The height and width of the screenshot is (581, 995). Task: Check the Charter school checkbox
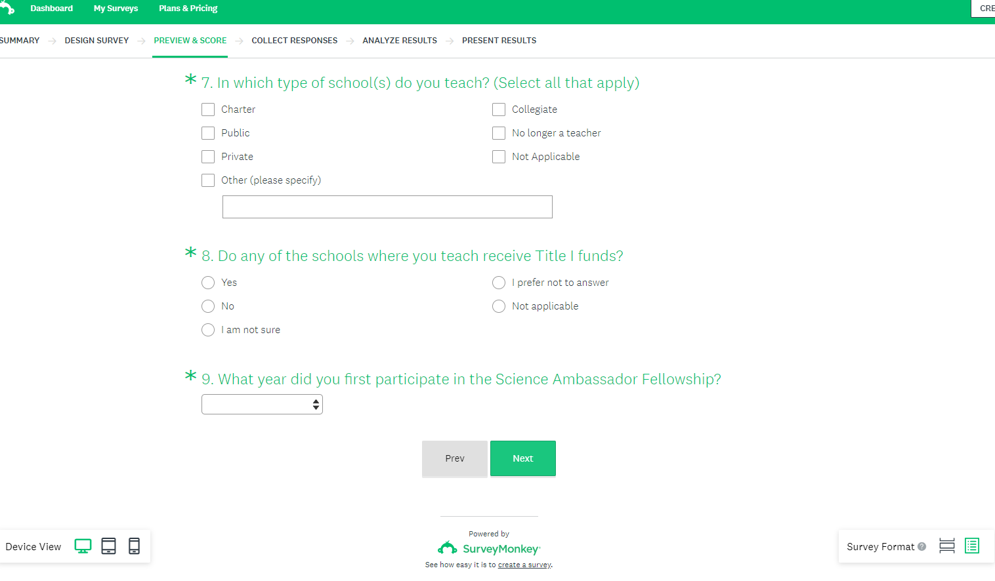208,110
